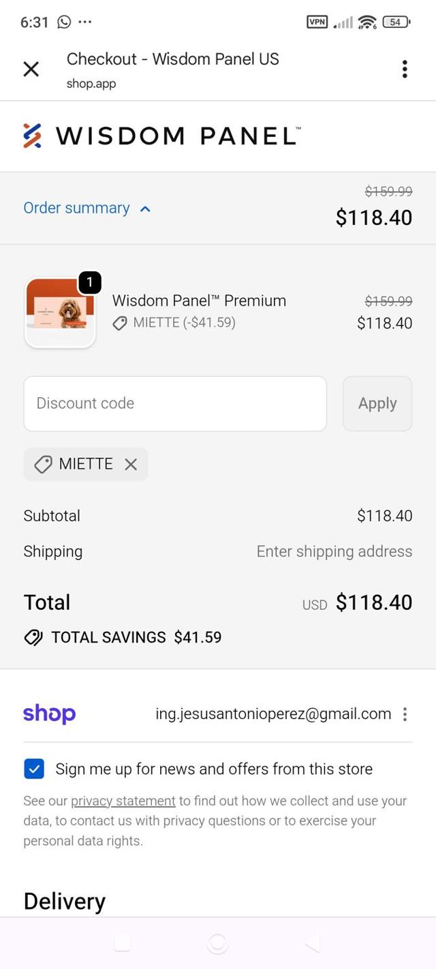
Task: Click the Order summary link
Action: (76, 209)
